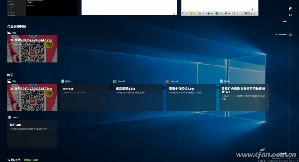Switch to the middle white window thumbnail
The image size is (299, 162).
[129, 7]
